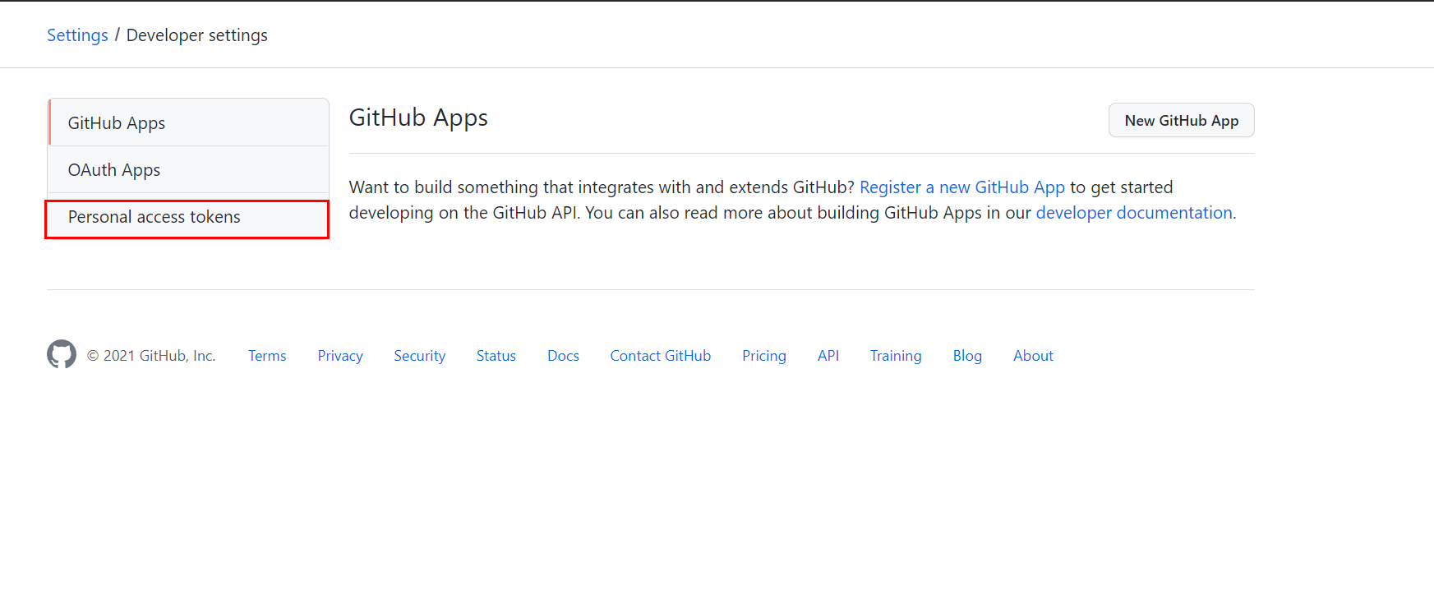This screenshot has width=1434, height=595.
Task: Open the developer documentation link
Action: point(1134,213)
